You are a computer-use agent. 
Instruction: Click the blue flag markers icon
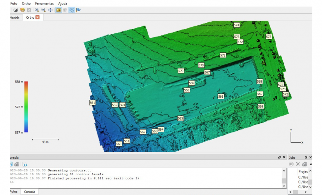coord(78,10)
